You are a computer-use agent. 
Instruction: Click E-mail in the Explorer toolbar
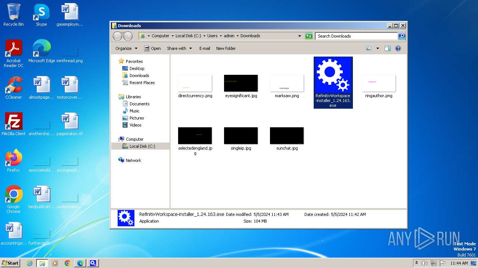(x=205, y=48)
